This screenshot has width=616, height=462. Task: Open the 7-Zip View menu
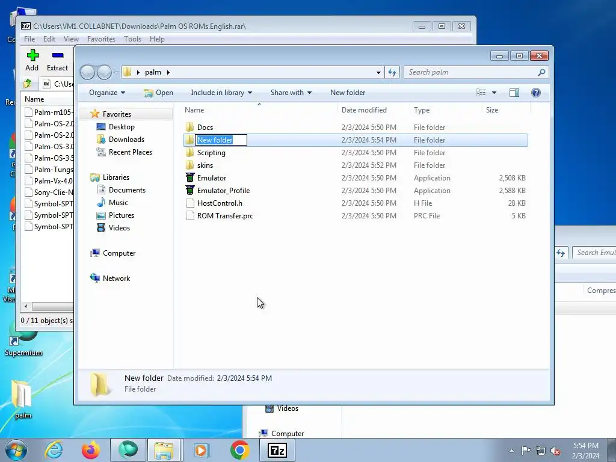pos(71,39)
